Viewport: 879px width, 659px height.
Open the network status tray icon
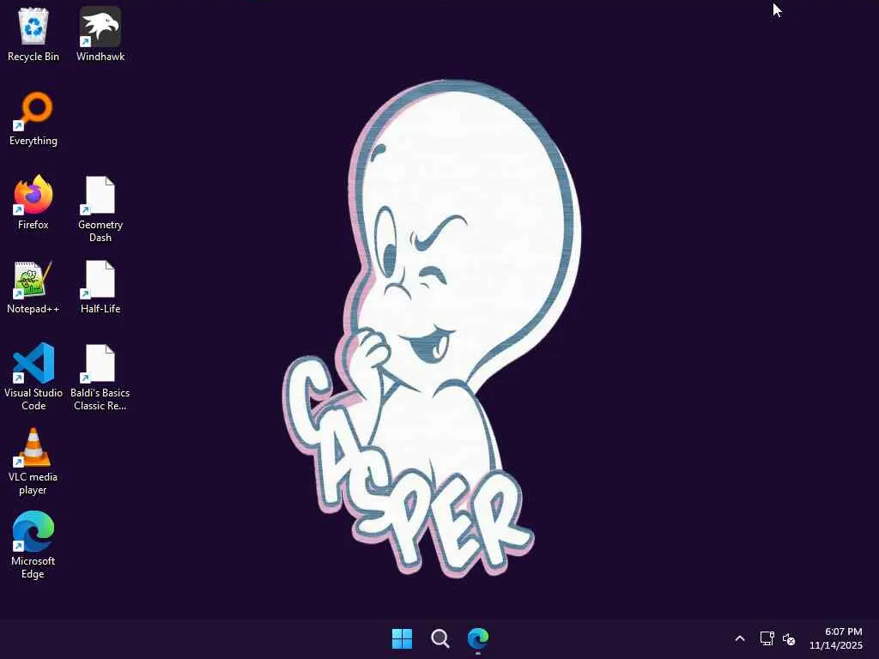767,638
